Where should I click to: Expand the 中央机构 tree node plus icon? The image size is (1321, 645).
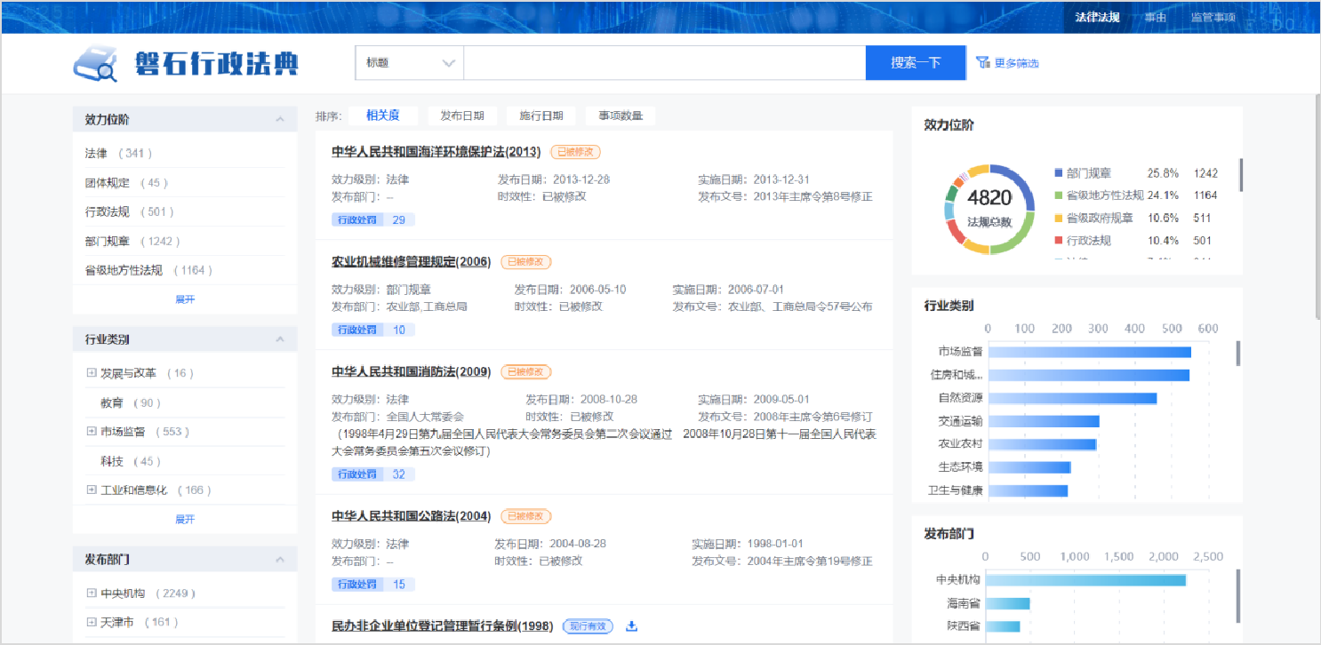(x=92, y=593)
